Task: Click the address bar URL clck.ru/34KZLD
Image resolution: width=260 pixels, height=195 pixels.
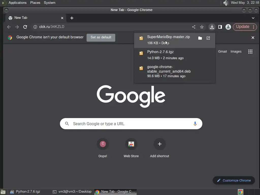Action: [52, 27]
